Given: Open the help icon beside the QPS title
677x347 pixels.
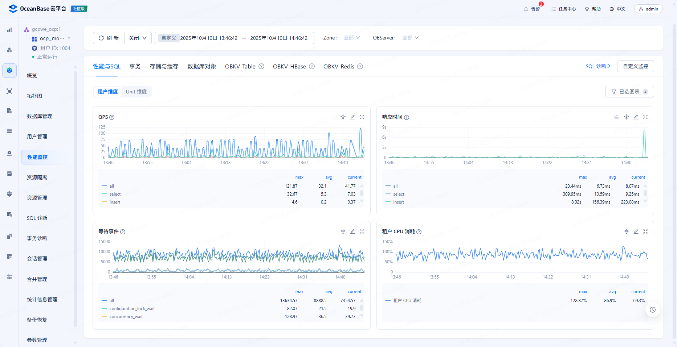Looking at the screenshot, I should 112,117.
